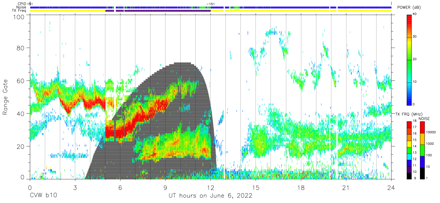The width and height of the screenshot is (440, 203).
Task: Click the '40' tick on the POWER colorbar
Action: pyautogui.click(x=414, y=14)
